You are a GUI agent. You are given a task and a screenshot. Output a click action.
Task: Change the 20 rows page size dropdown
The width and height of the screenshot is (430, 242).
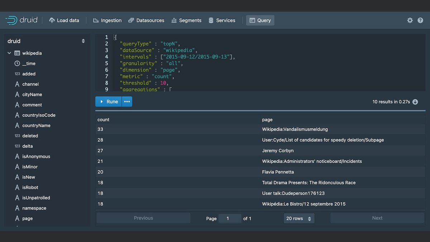[x=299, y=218]
